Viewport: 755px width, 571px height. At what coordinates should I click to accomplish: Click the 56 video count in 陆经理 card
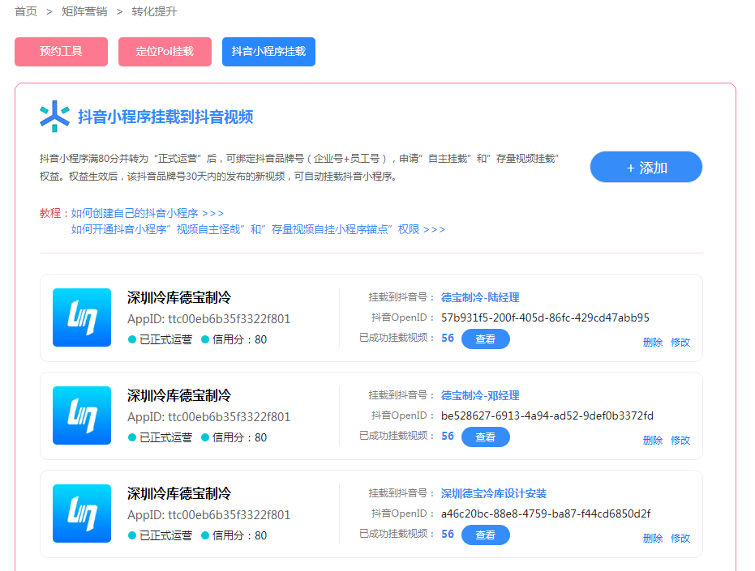coord(448,339)
